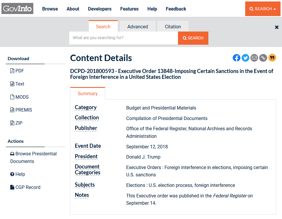Switch to the Citation tab
282x219 pixels.
pos(173,26)
